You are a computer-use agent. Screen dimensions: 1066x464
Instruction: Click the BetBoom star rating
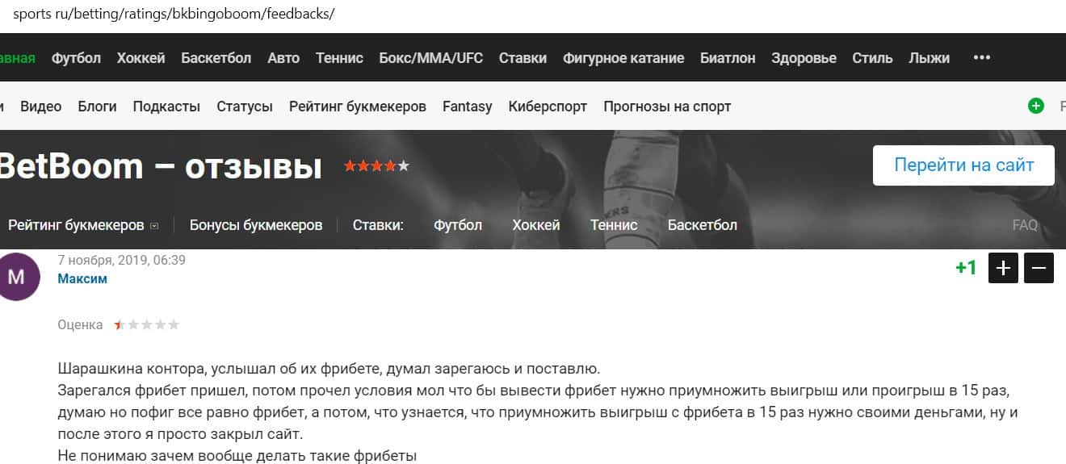[x=376, y=166]
